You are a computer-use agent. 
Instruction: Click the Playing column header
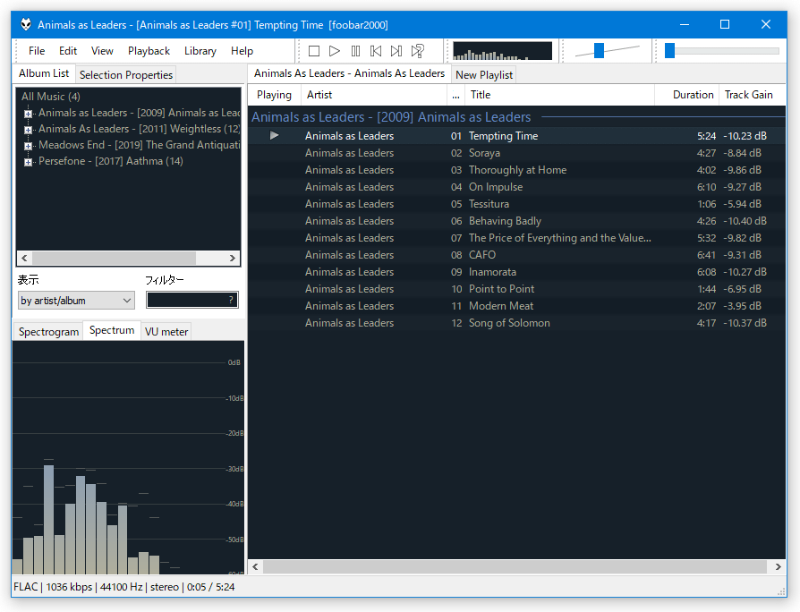click(x=274, y=95)
